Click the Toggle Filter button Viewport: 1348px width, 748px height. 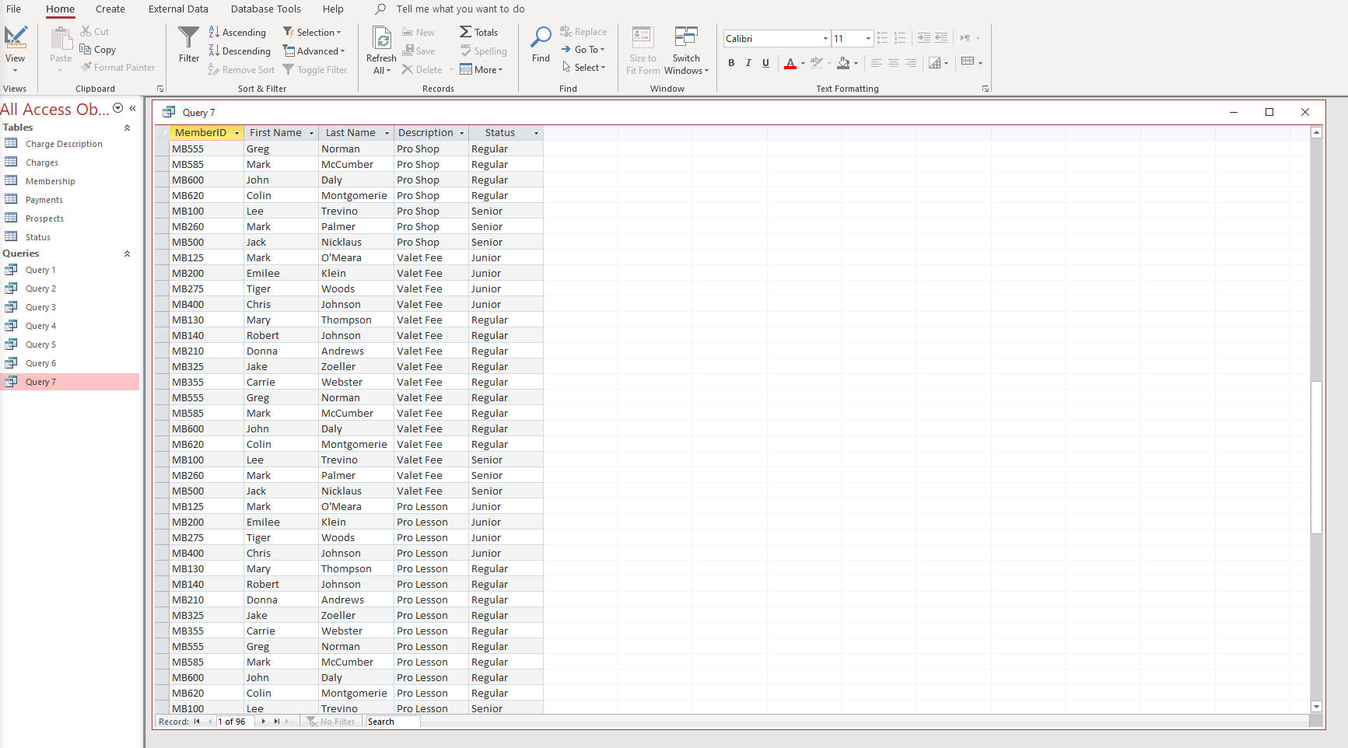tap(315, 69)
